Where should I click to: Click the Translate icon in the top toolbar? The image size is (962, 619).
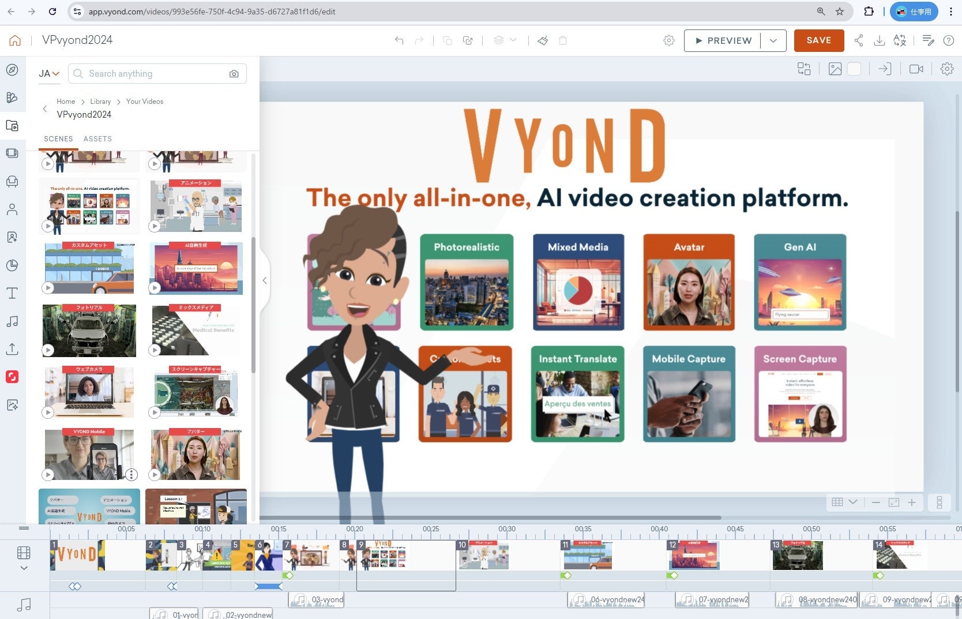(x=900, y=40)
